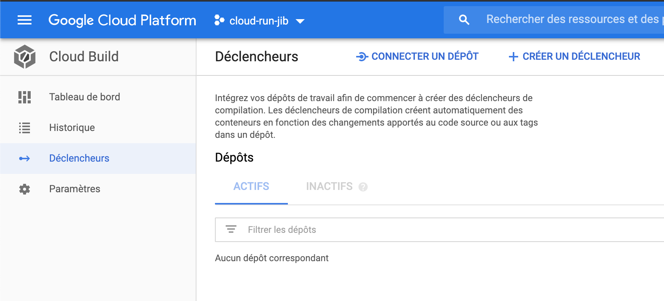Click the plus icon for new trigger
The width and height of the screenshot is (664, 301).
point(513,57)
